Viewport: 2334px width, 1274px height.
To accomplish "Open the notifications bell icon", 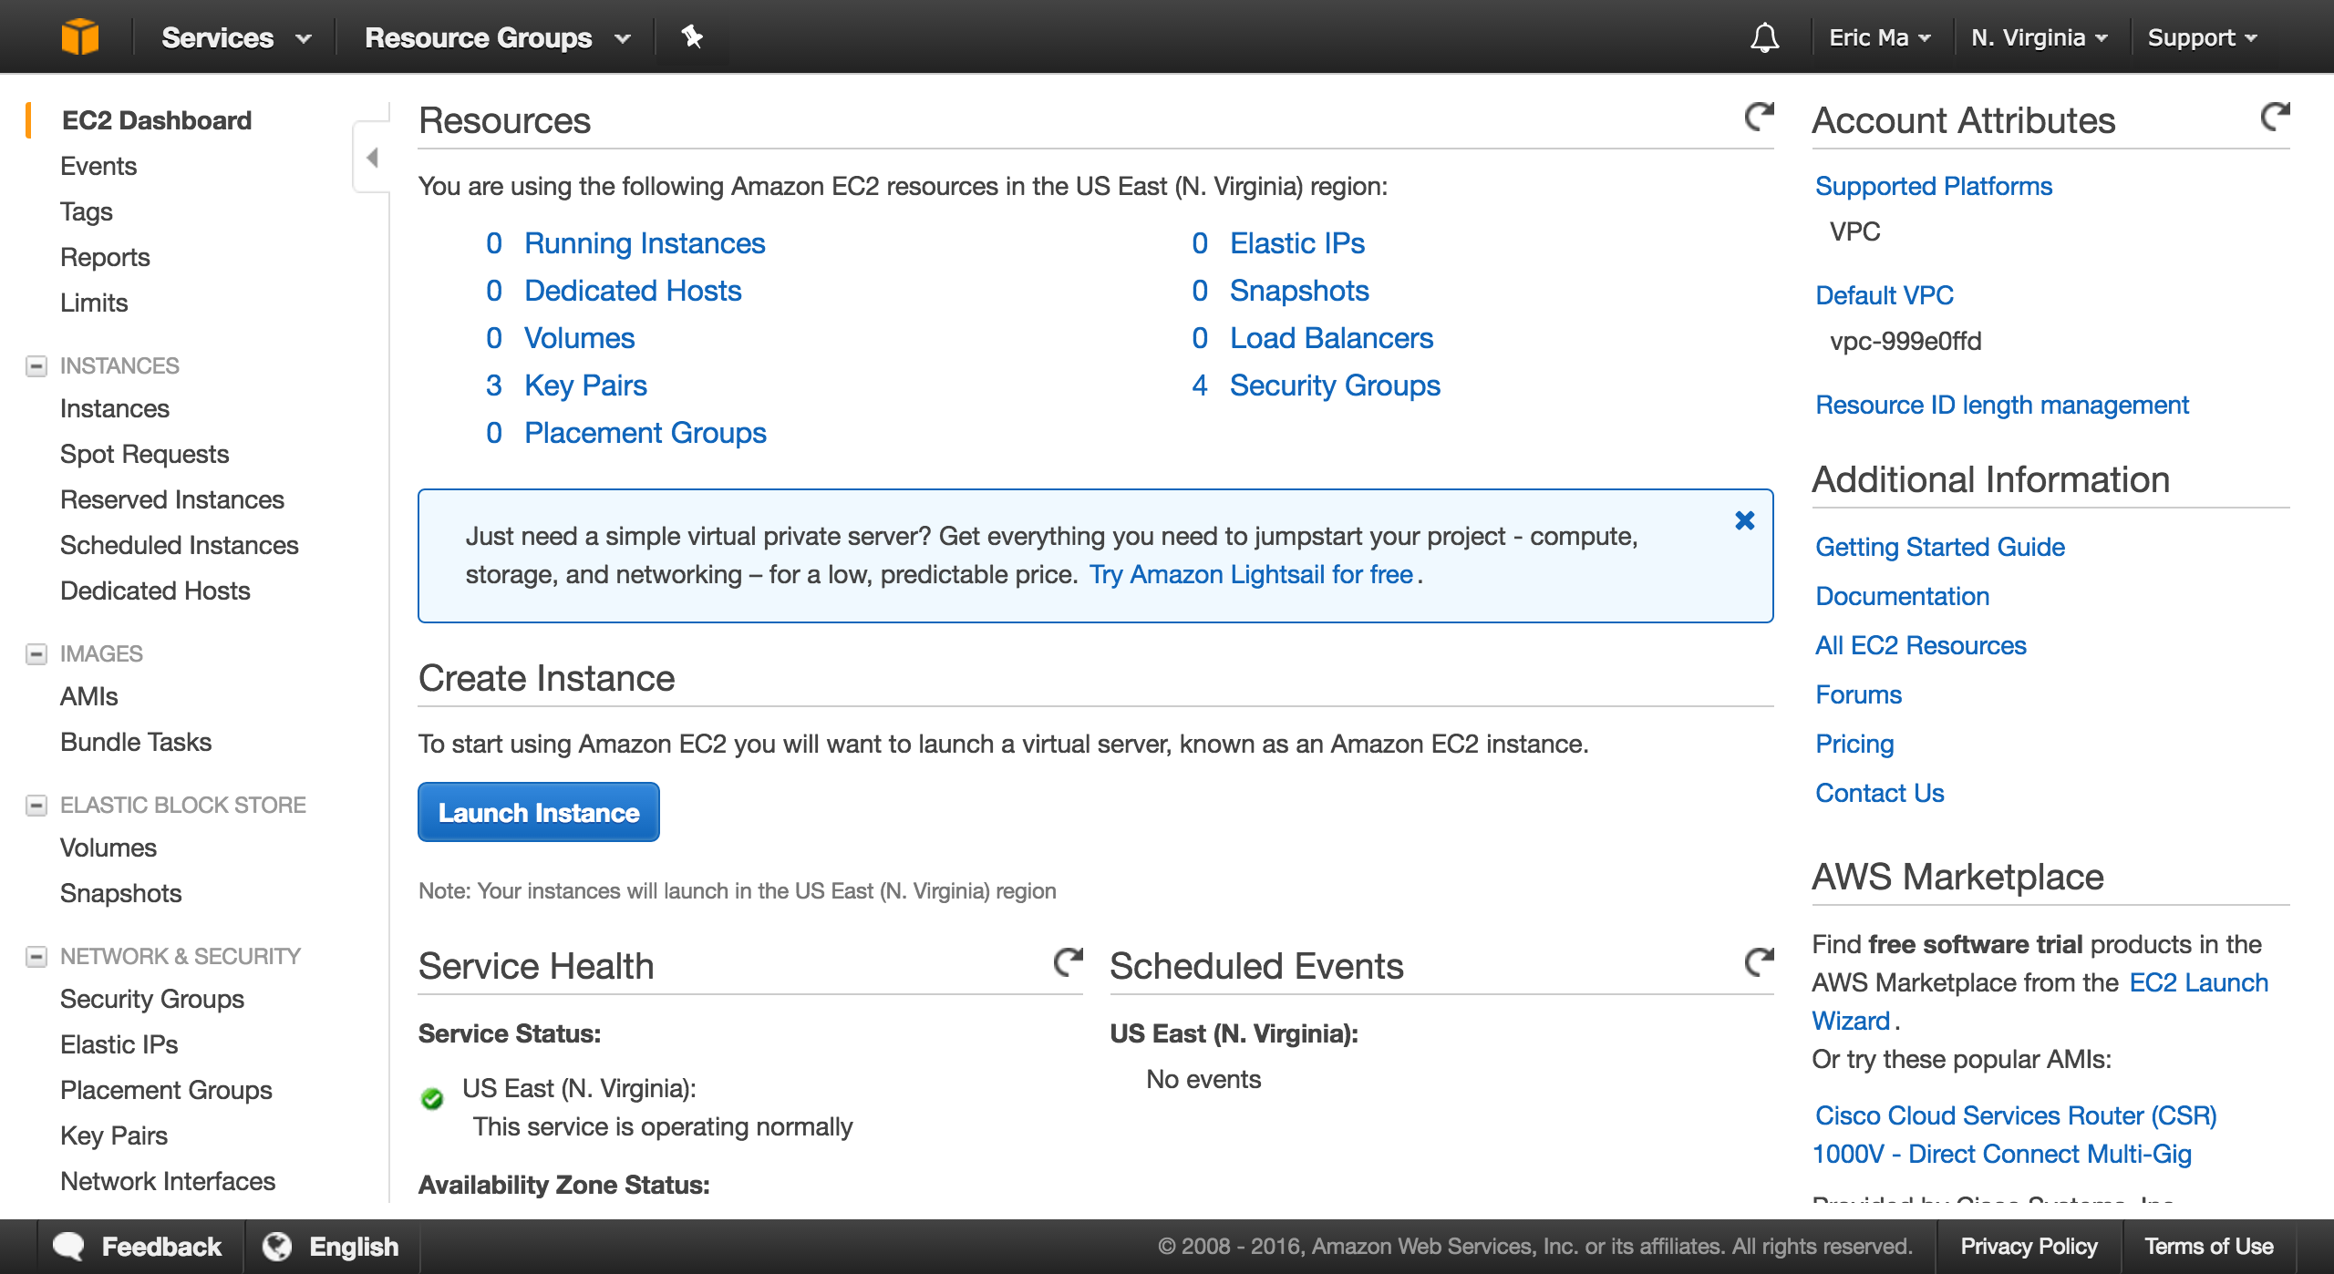I will (x=1764, y=37).
